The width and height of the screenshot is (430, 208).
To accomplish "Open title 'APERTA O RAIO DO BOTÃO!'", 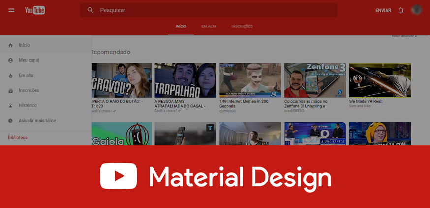I will coord(117,104).
